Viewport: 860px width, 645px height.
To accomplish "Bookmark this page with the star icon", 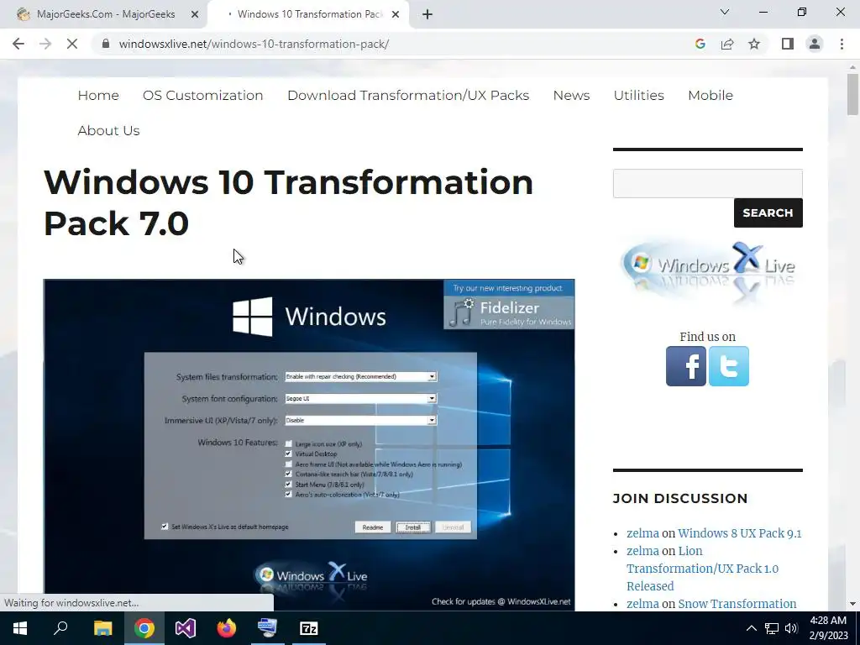I will pyautogui.click(x=754, y=44).
